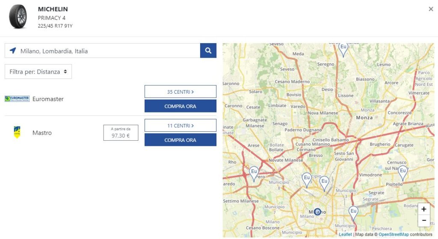438x239 pixels.
Task: Click the blue marker on Milano center
Action: [317, 212]
